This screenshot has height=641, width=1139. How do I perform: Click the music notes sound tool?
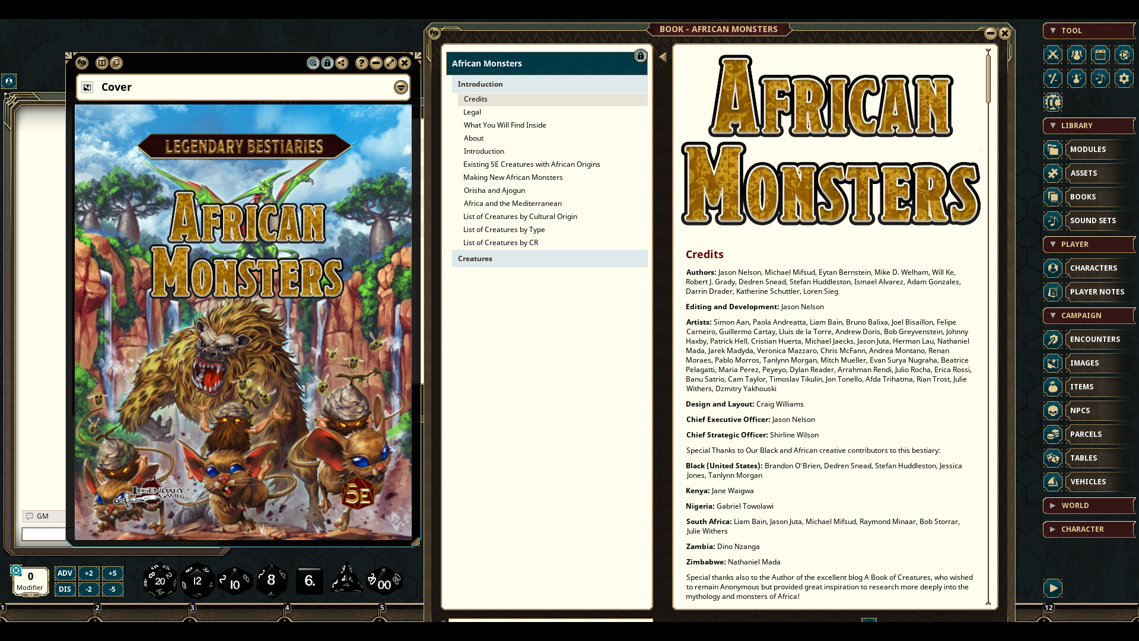tap(1100, 78)
